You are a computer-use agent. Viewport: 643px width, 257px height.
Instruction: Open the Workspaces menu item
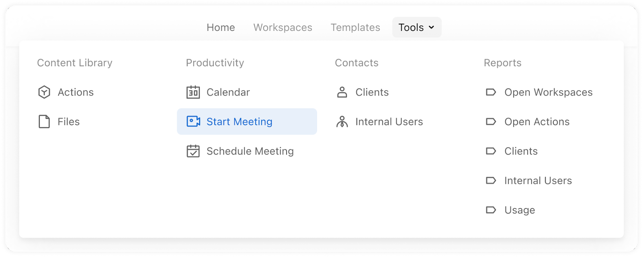coord(283,27)
